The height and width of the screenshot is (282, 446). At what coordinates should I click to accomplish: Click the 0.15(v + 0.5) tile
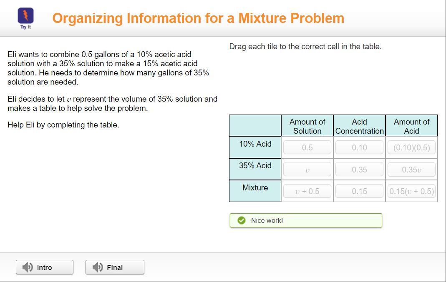point(411,191)
